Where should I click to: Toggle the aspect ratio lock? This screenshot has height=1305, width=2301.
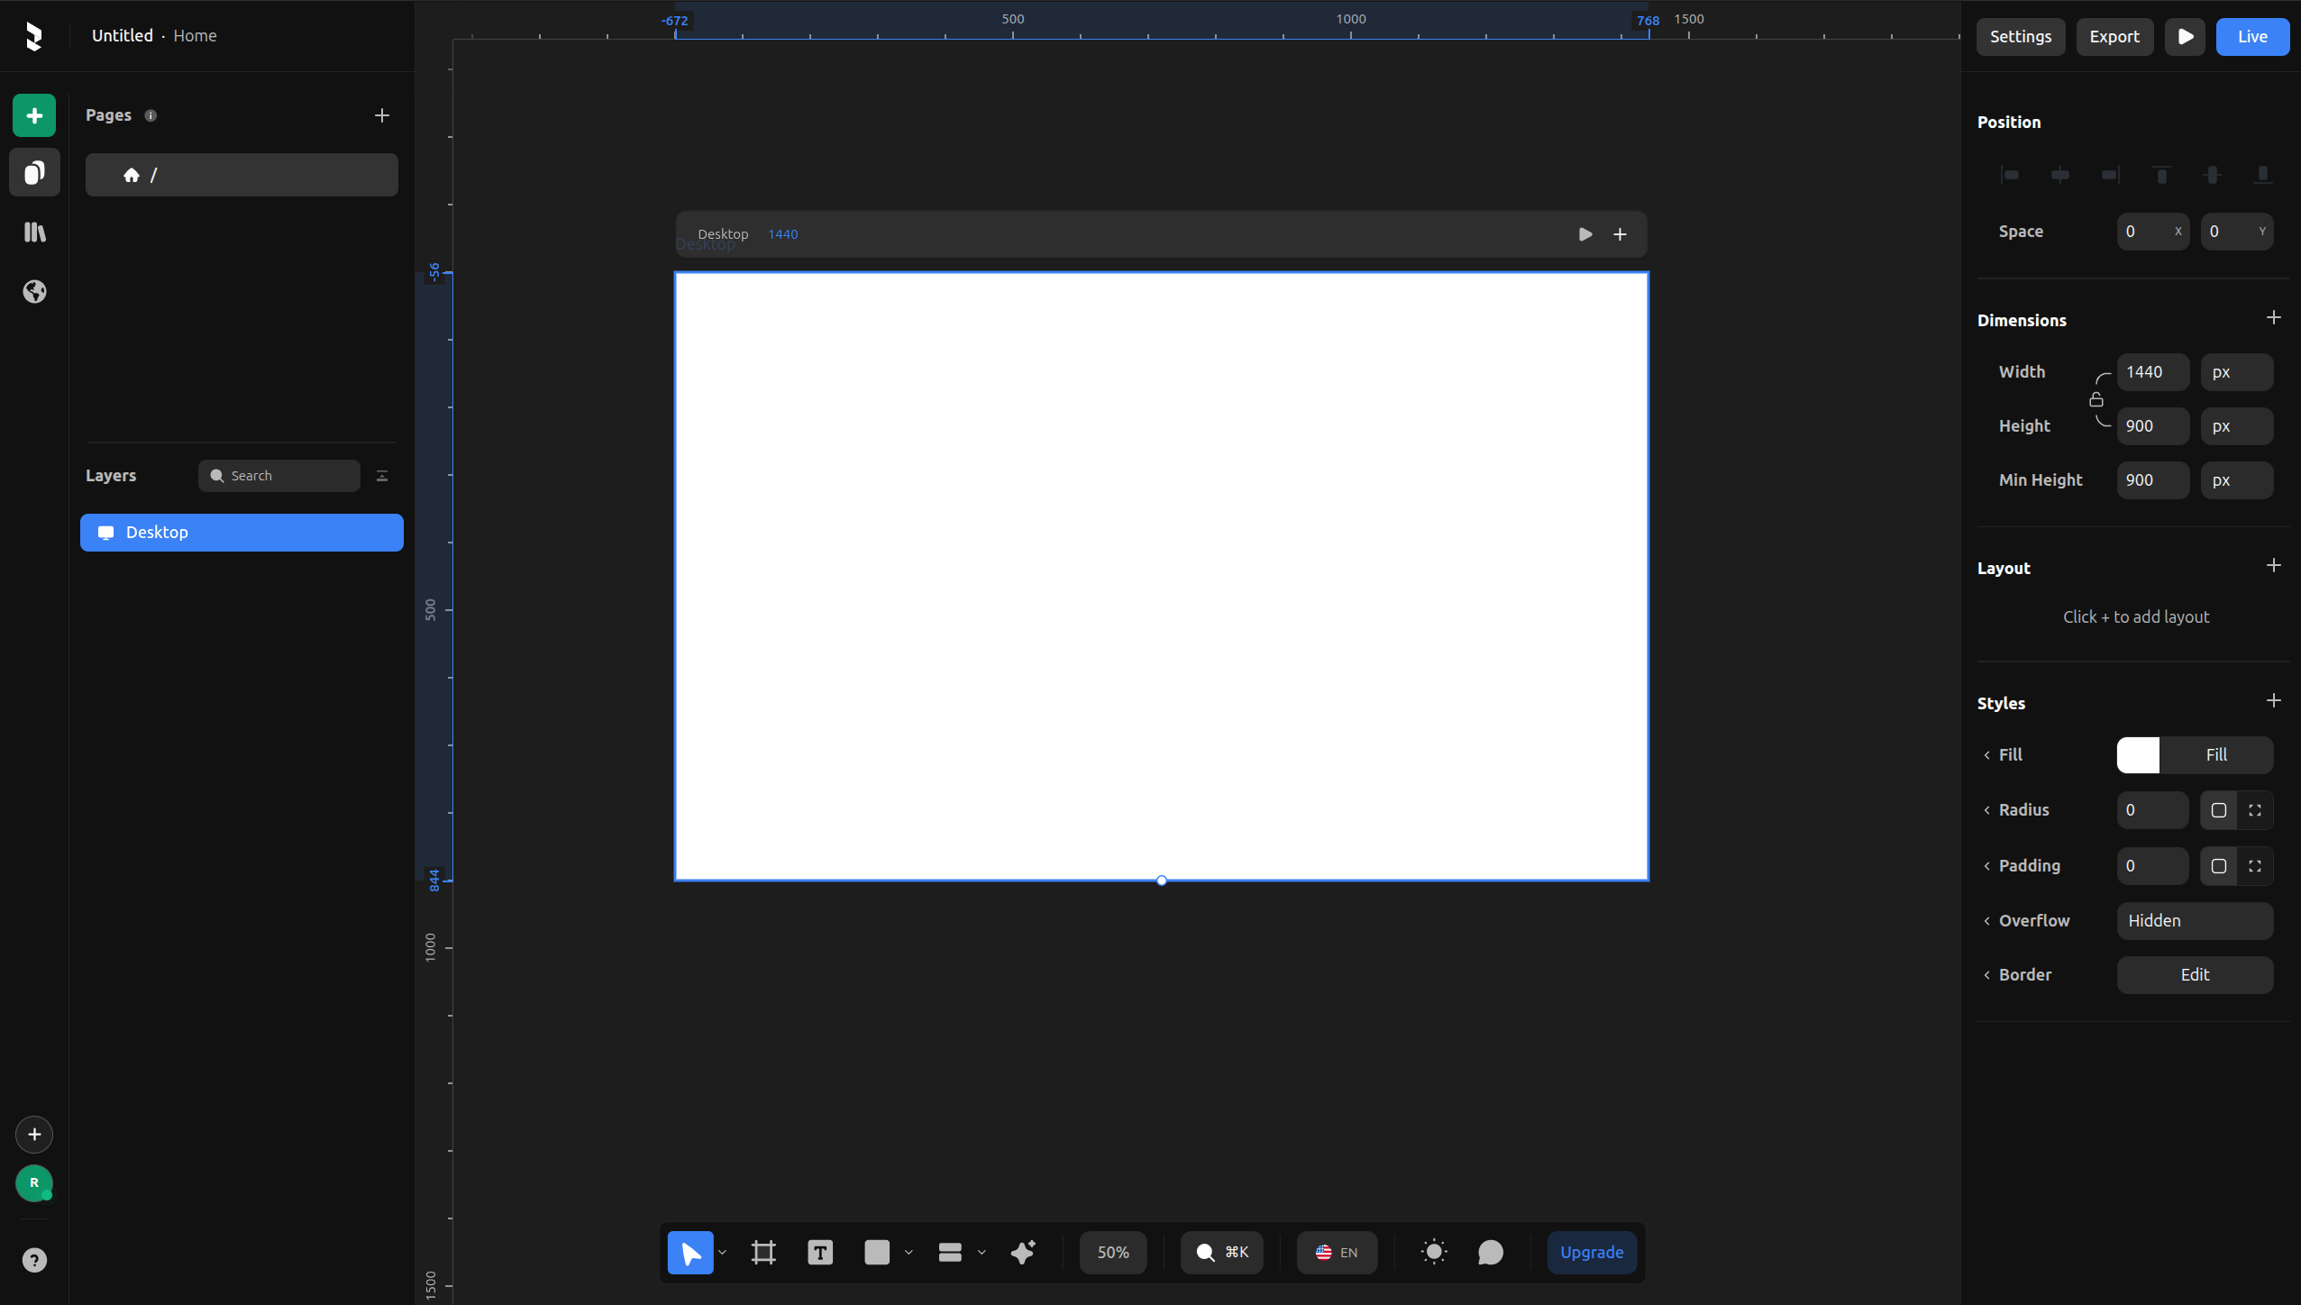(x=2096, y=399)
